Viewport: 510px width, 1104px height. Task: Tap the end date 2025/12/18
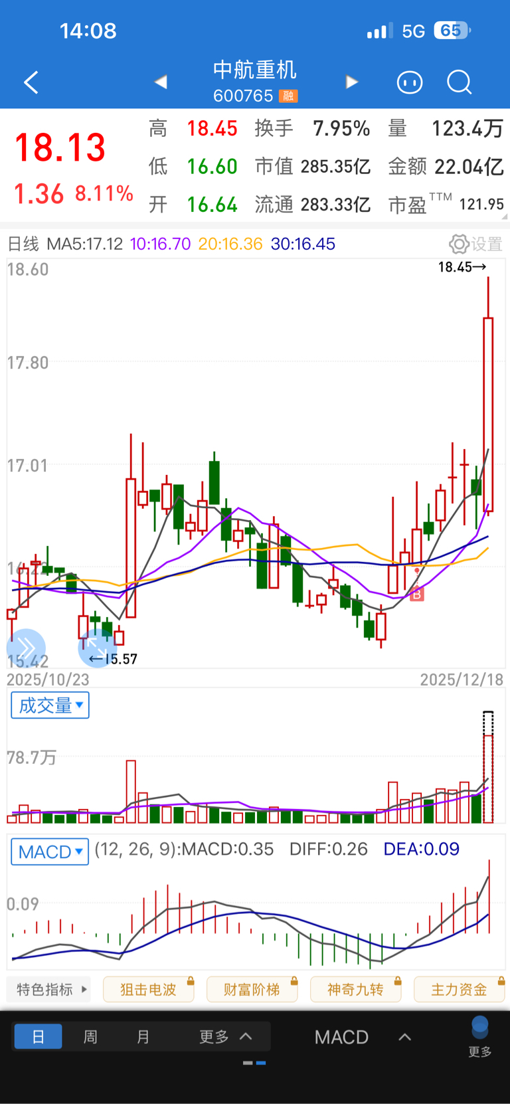pos(462,680)
